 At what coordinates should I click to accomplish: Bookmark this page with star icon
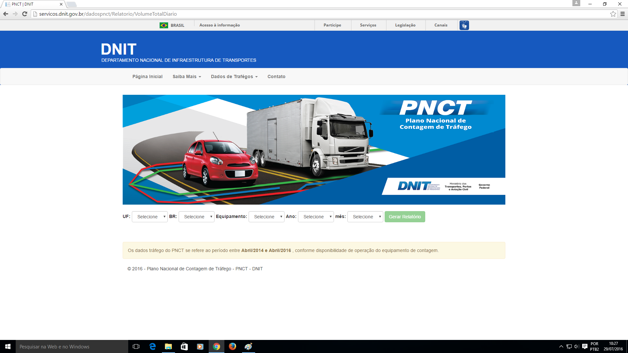point(613,14)
